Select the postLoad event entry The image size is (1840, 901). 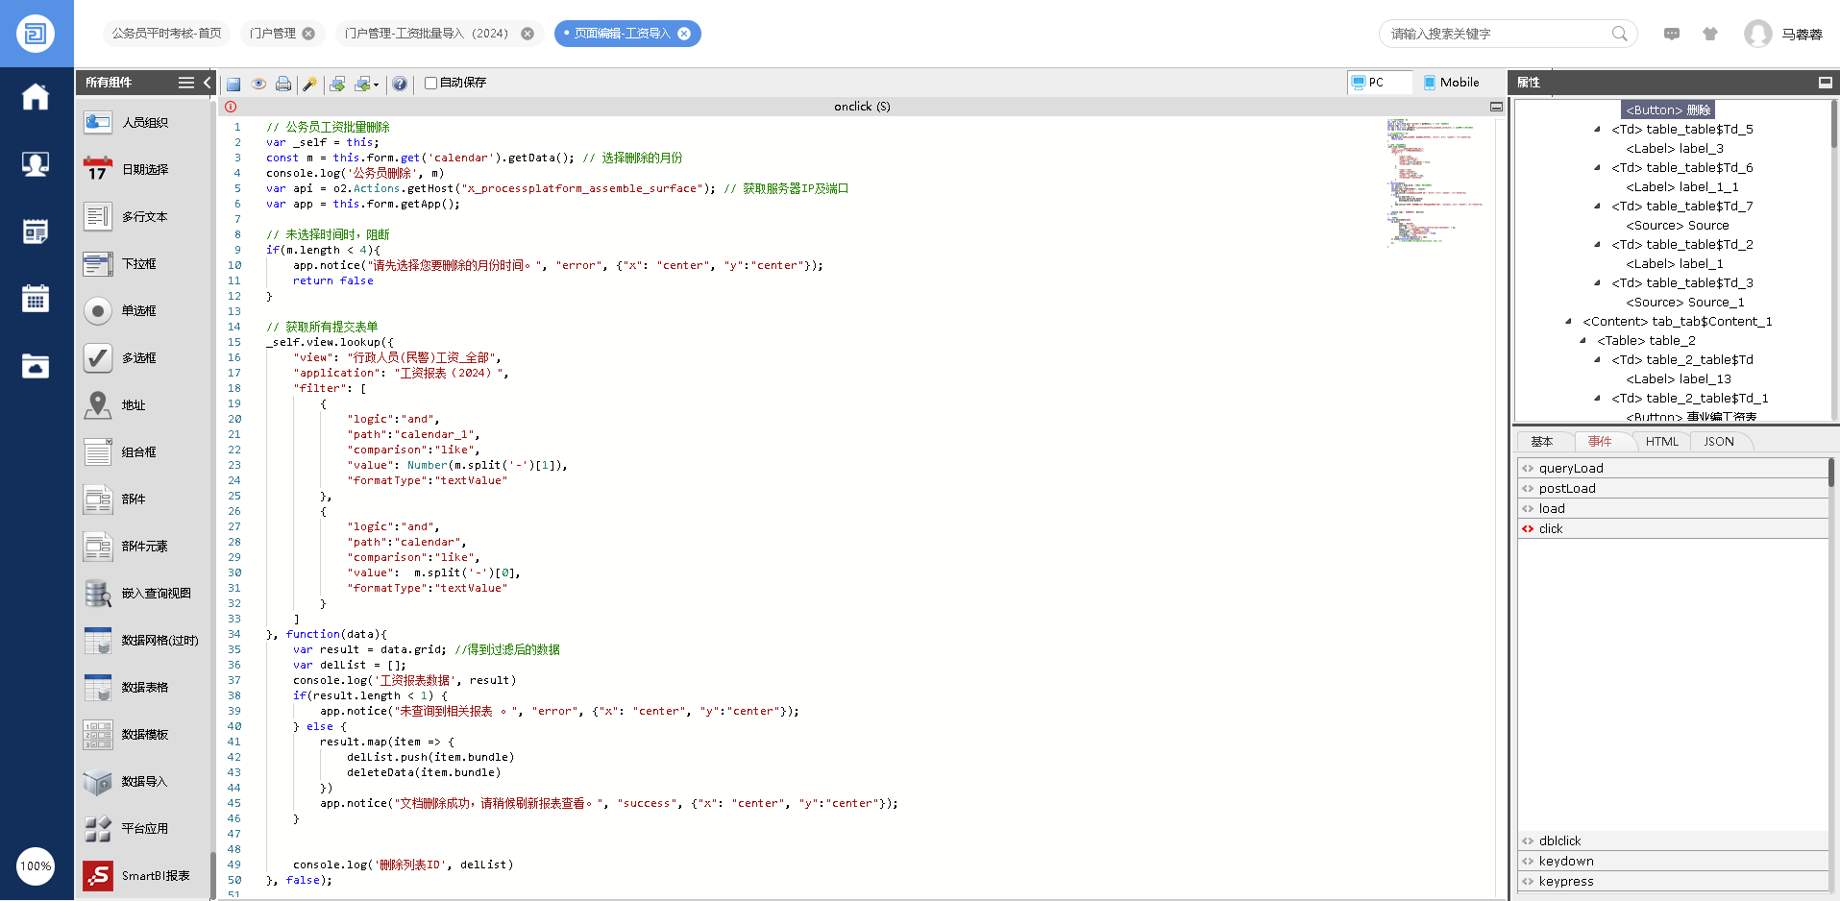tap(1567, 489)
